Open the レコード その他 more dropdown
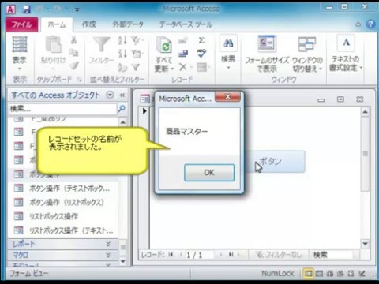The width and height of the screenshot is (379, 284). click(204, 67)
